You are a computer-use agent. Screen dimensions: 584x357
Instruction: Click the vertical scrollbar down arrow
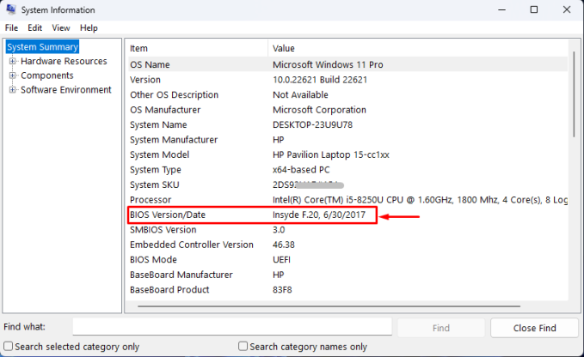(x=573, y=295)
